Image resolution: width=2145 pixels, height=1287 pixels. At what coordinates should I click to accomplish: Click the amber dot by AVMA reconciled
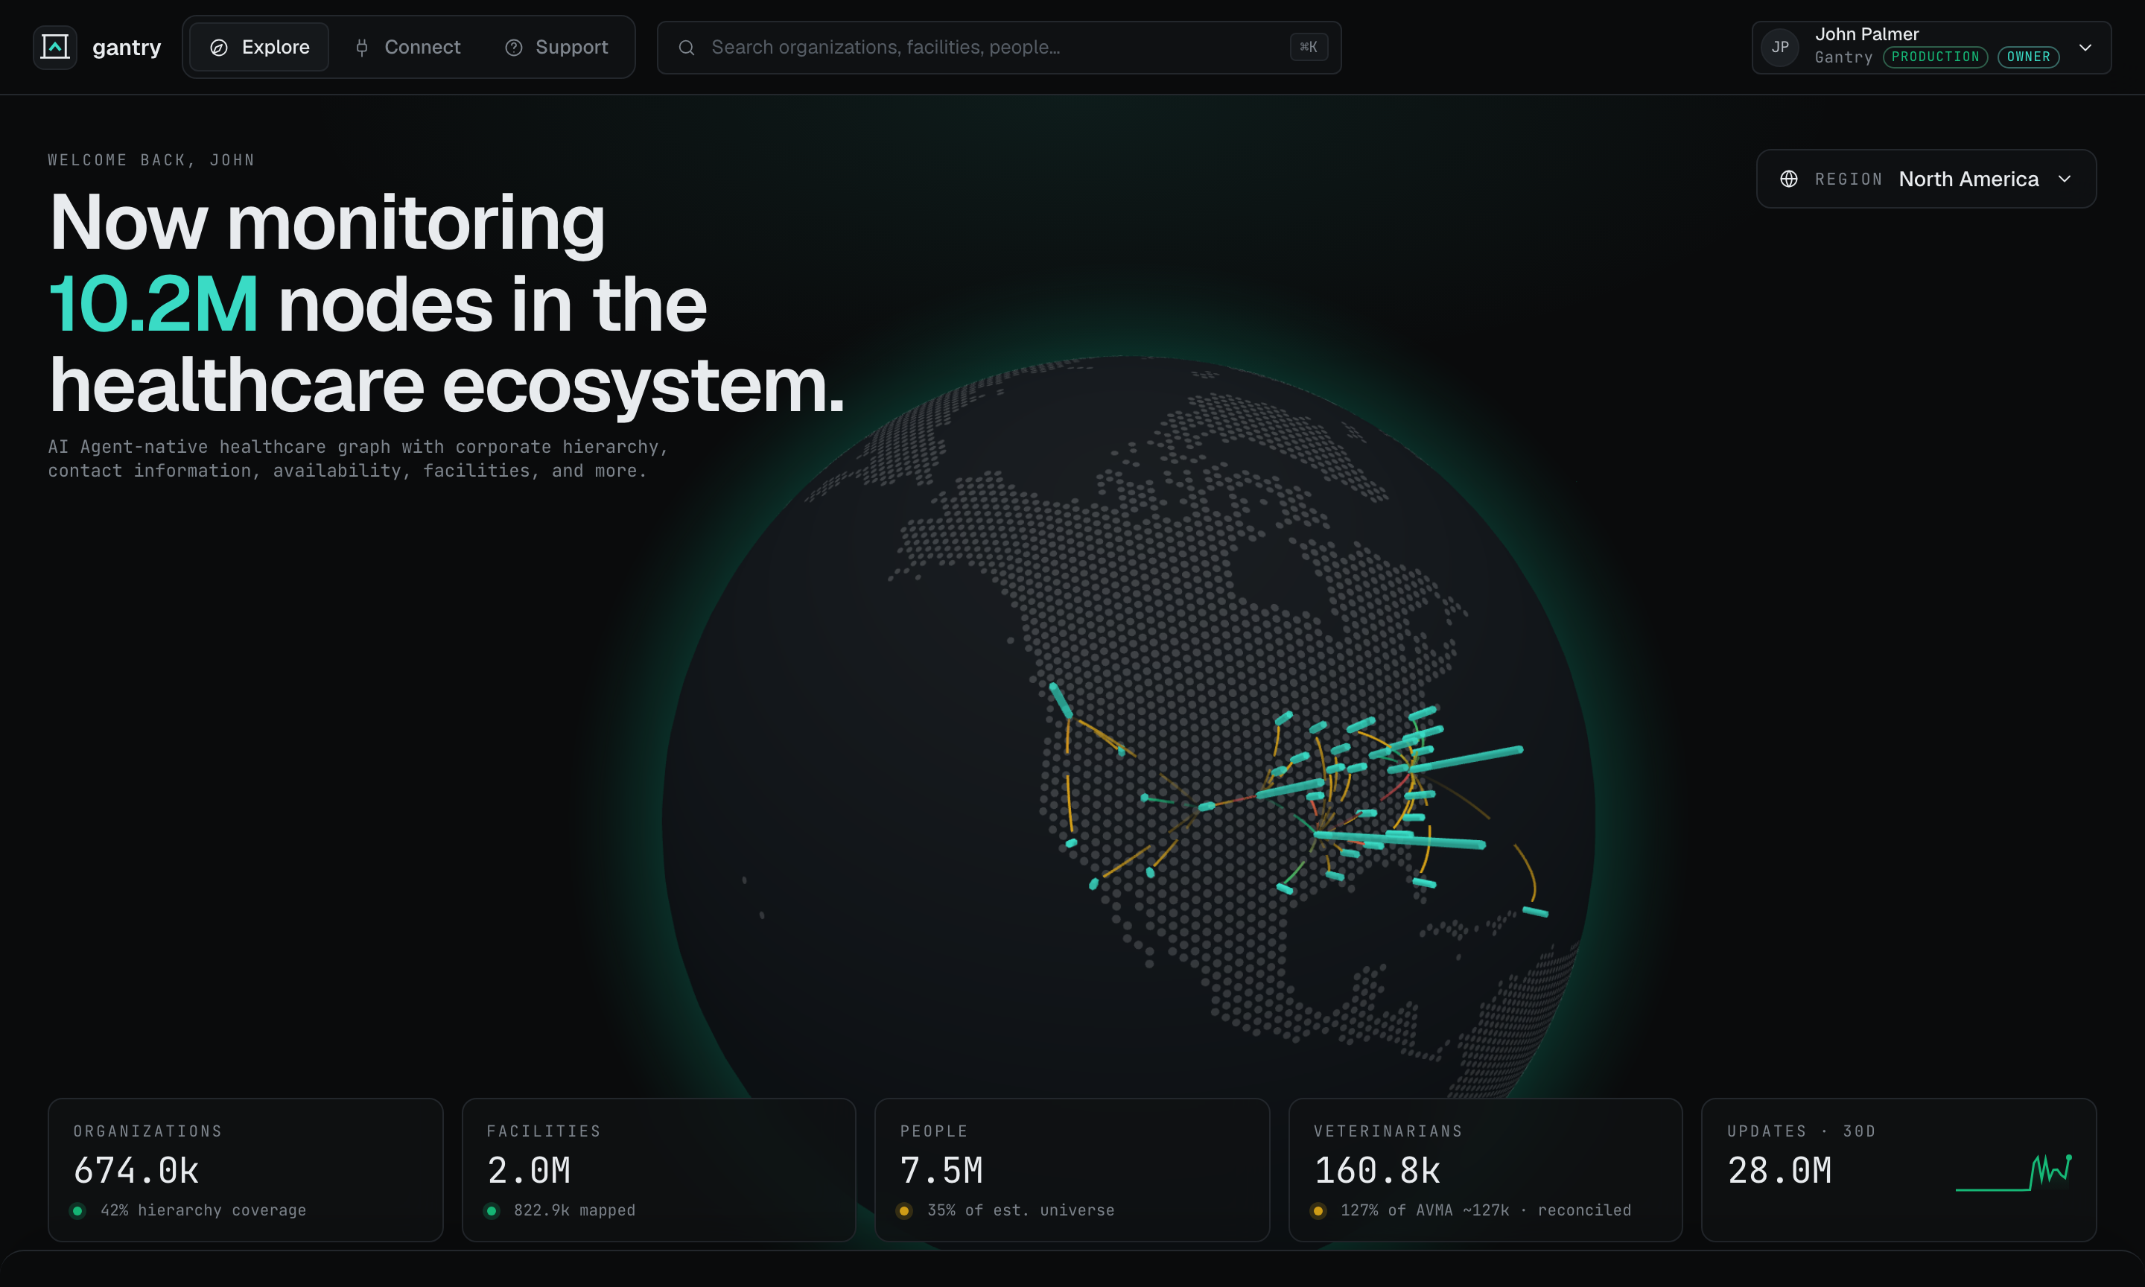1318,1211
